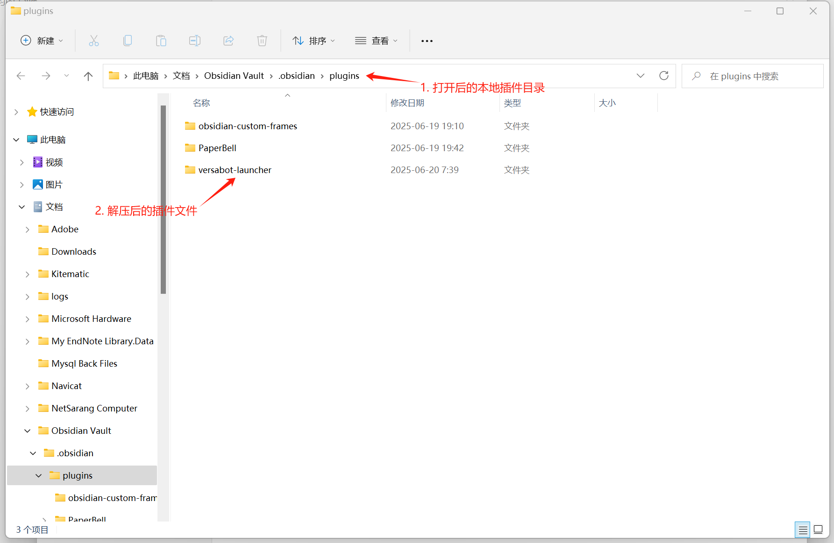This screenshot has height=543, width=834.
Task: Click .obsidian in the address breadcrumb
Action: click(x=297, y=76)
